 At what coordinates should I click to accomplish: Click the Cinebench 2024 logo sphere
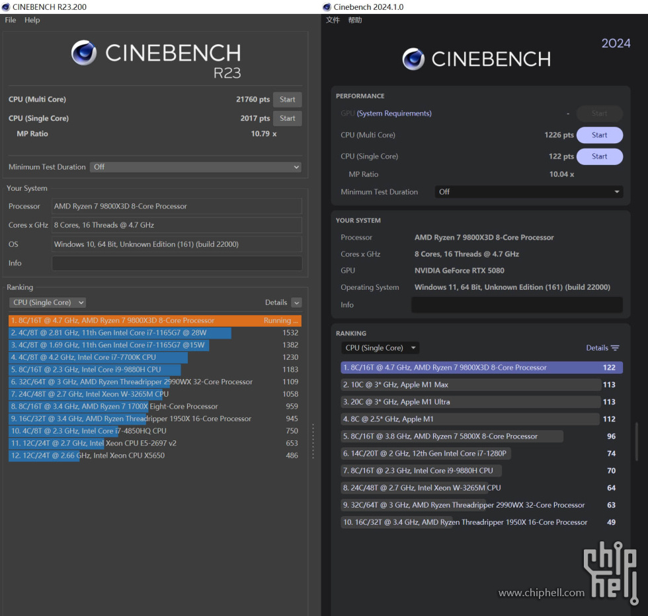(413, 59)
